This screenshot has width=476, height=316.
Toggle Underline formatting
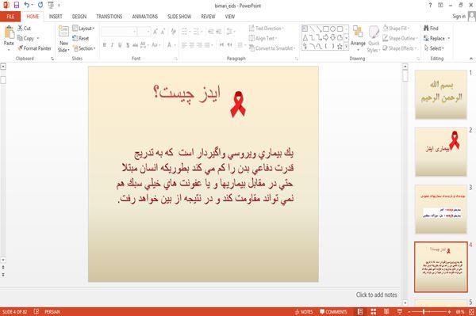120,45
